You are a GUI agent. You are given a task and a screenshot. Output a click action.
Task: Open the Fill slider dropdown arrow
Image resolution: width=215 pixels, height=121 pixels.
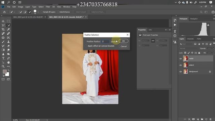213,53
